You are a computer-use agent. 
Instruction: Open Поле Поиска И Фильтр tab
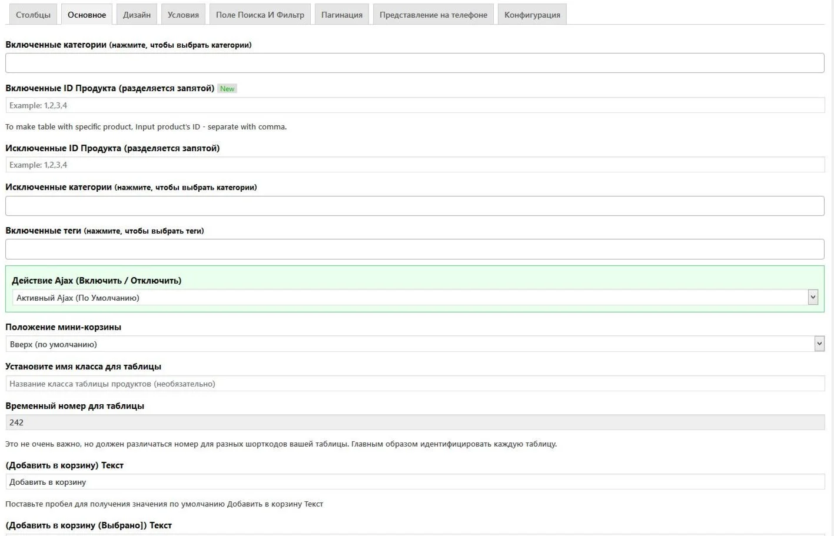pos(260,15)
